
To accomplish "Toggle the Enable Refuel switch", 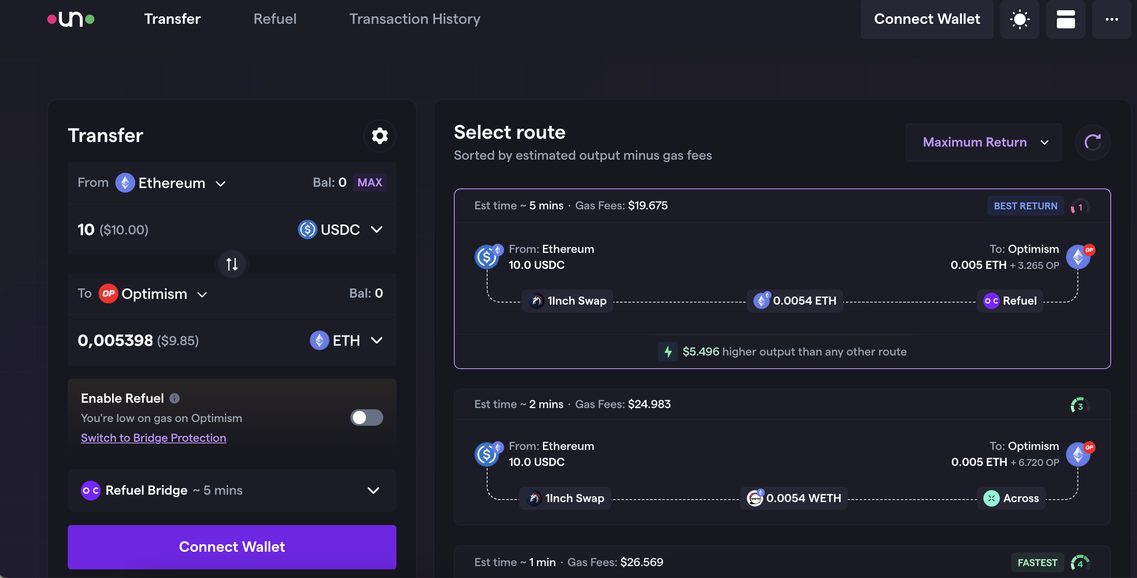I will [366, 418].
